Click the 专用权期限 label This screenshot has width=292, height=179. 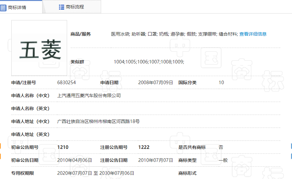[23, 173]
